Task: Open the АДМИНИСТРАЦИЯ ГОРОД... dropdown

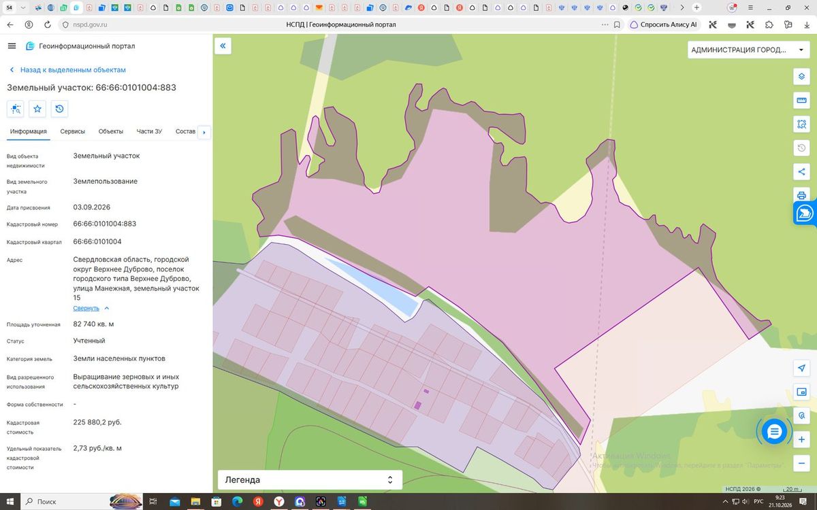Action: click(748, 50)
